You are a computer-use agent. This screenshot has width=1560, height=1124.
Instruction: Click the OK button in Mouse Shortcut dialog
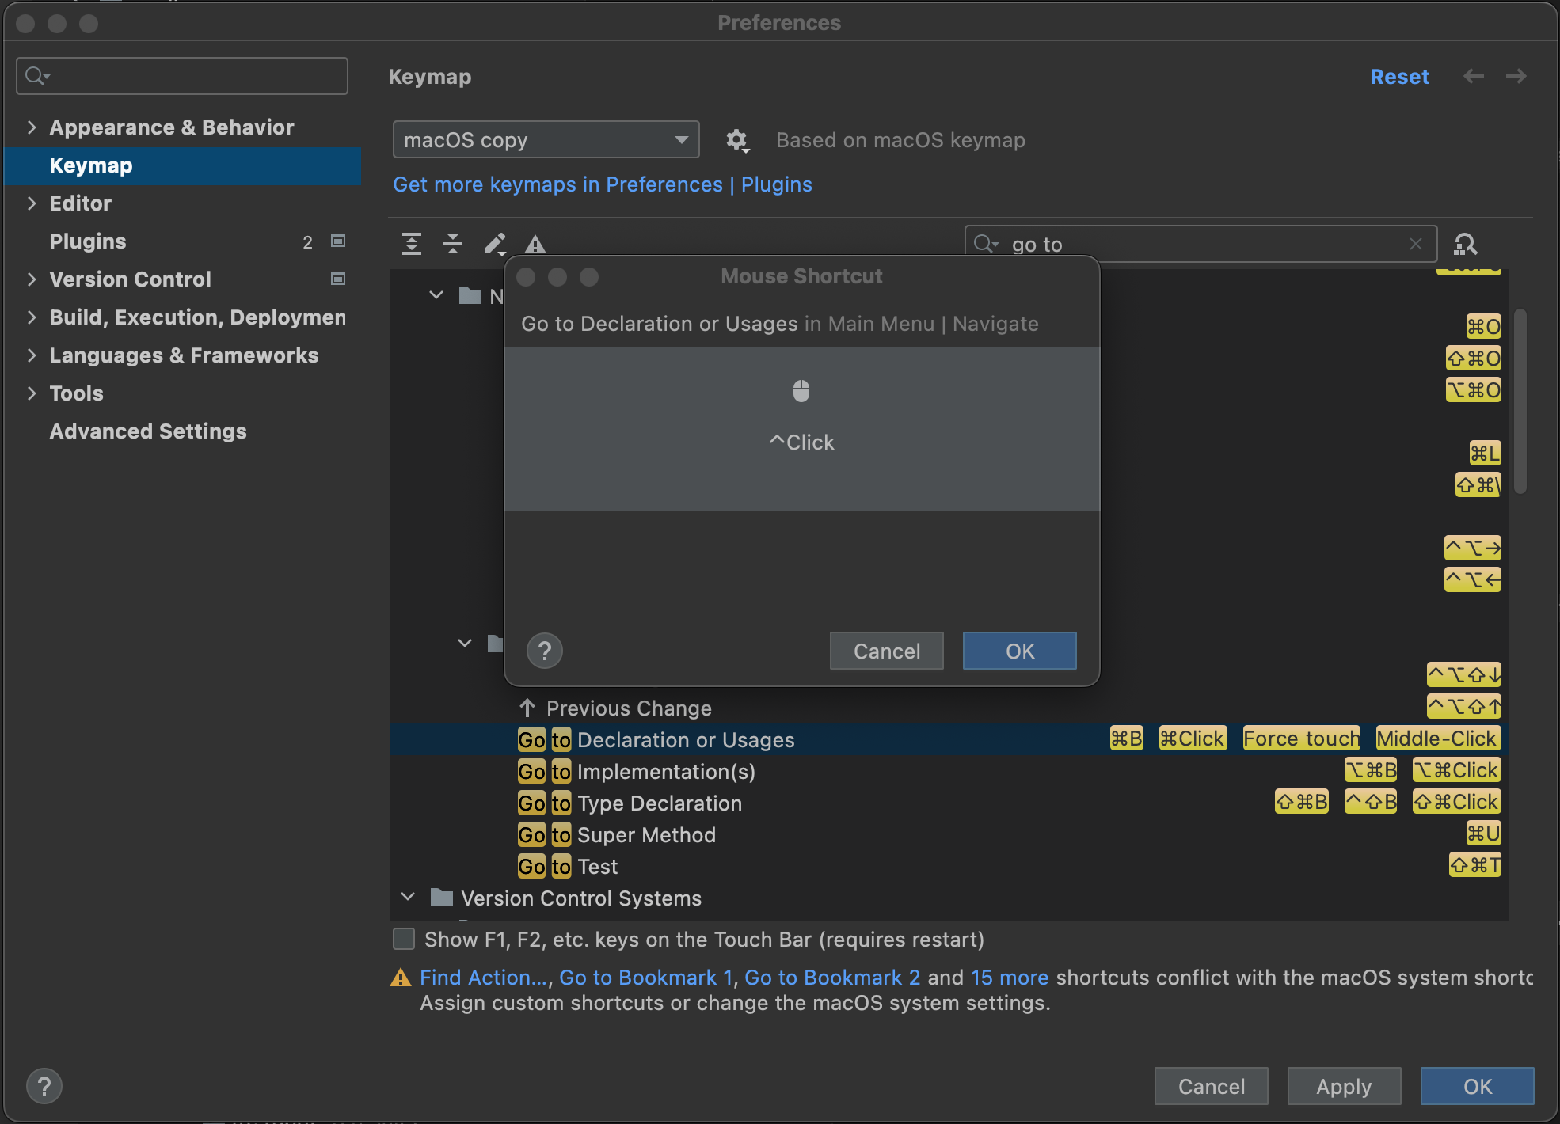pyautogui.click(x=1018, y=651)
